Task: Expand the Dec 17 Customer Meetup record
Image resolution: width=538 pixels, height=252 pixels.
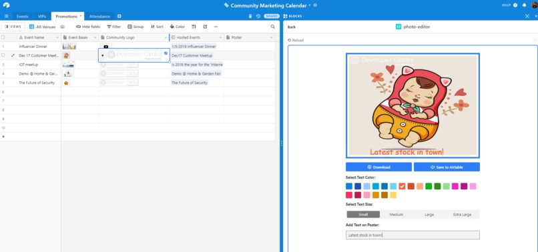Action: pos(13,55)
